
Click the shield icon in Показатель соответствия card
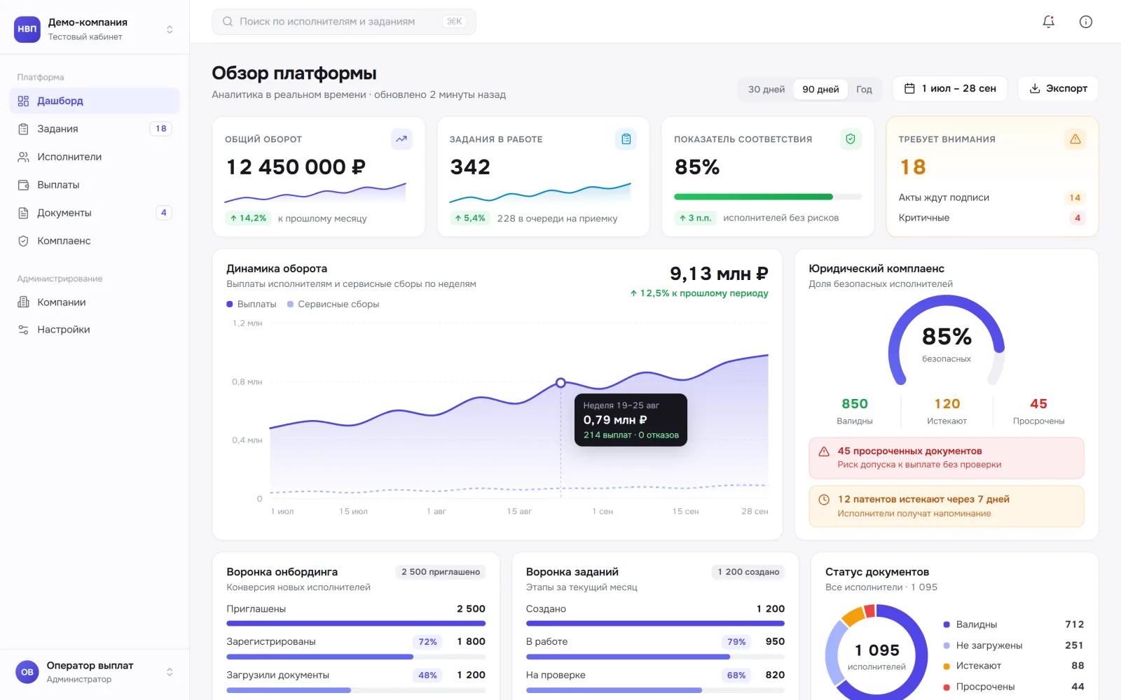pos(851,139)
